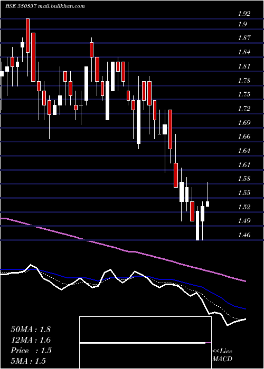The image size is (264, 369).
Task: Select the 1.92 price axis label
Action: point(244,14)
